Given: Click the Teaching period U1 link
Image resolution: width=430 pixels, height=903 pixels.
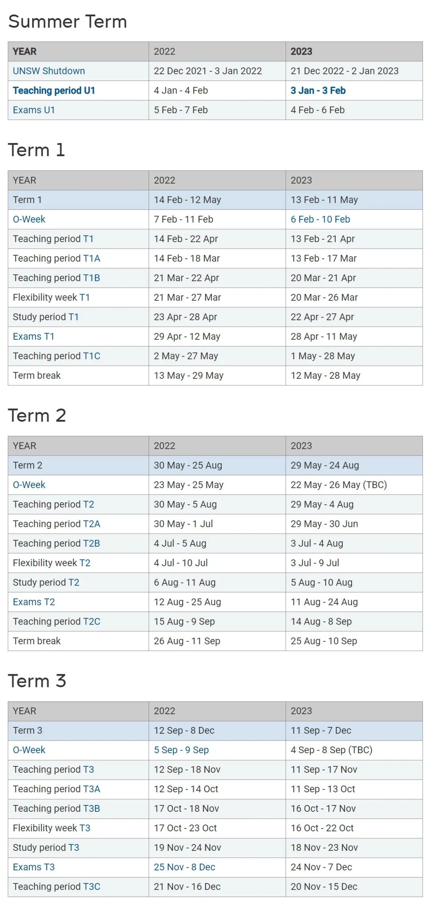Looking at the screenshot, I should click(54, 90).
